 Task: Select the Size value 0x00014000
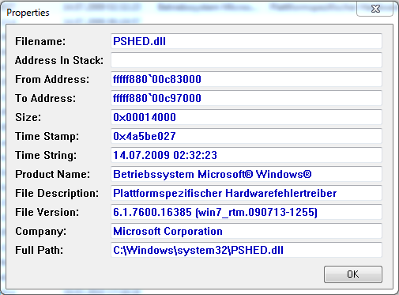click(x=247, y=117)
